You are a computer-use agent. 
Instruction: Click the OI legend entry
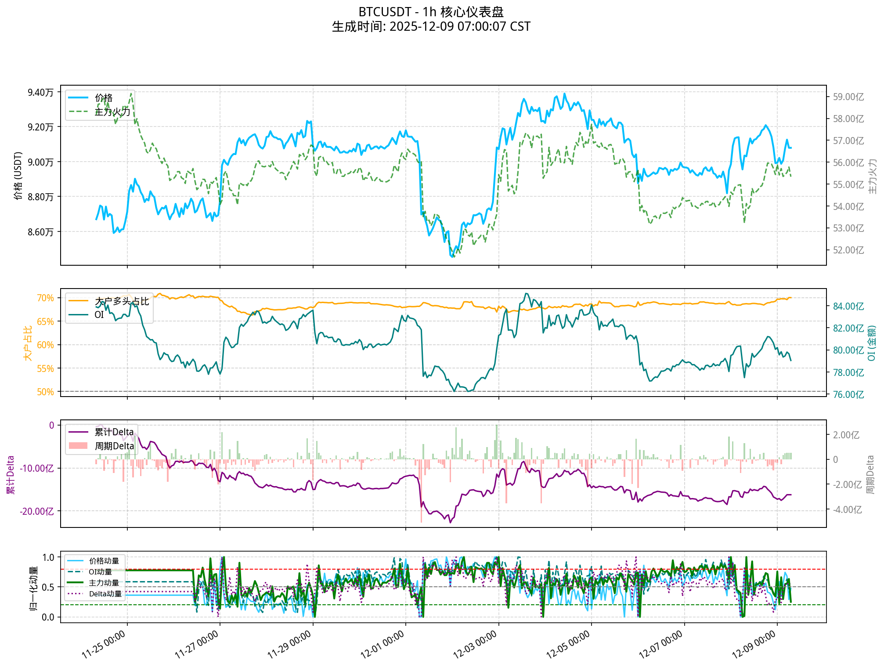tap(99, 315)
